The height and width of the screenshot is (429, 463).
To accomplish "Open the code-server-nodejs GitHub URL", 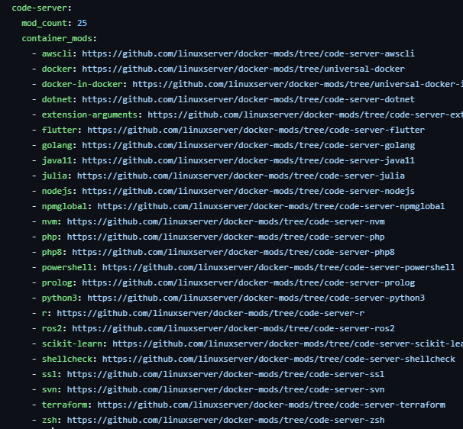I will [x=248, y=191].
